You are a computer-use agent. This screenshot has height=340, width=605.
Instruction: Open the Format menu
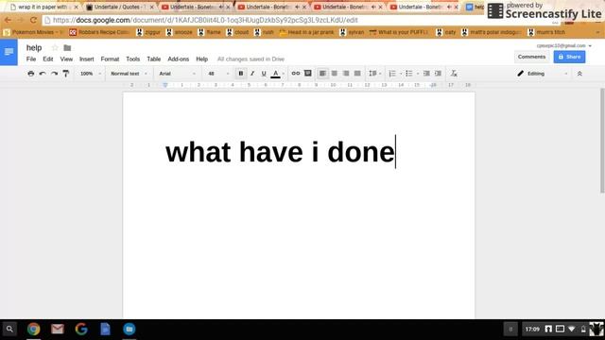point(110,59)
